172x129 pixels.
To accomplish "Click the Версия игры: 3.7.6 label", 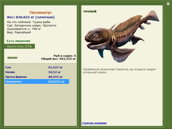I will [x=19, y=46].
